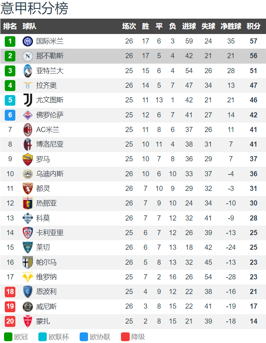266x343 pixels.
Task: Click the Inter Milan club logo
Action: point(28,41)
